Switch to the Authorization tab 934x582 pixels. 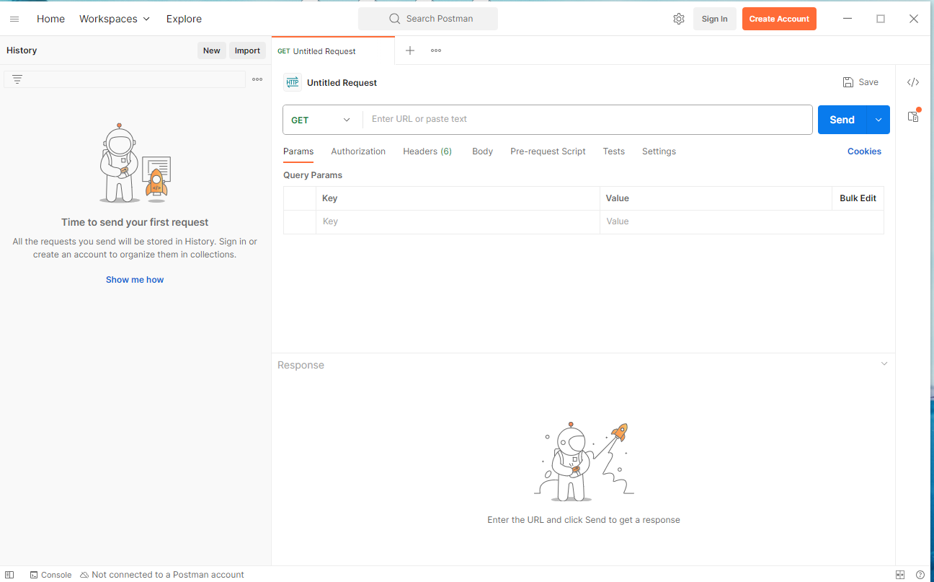[x=358, y=151]
